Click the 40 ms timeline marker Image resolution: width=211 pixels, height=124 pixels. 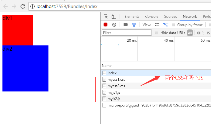(169, 41)
